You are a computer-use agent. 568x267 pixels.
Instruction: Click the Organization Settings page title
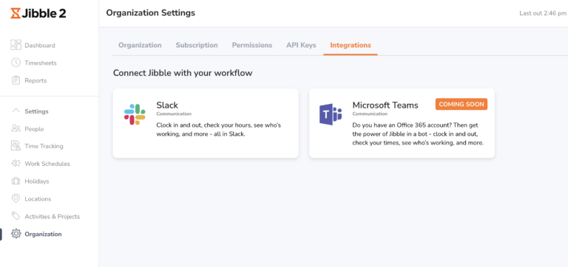pyautogui.click(x=150, y=13)
